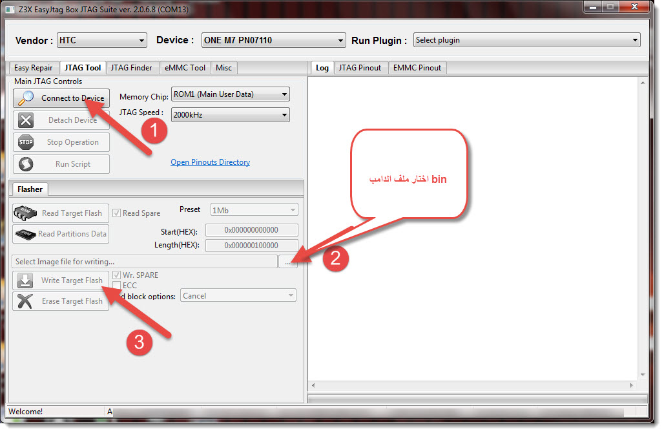Image resolution: width=664 pixels, height=433 pixels.
Task: Toggle the Wr. SPARE checkbox
Action: click(116, 275)
